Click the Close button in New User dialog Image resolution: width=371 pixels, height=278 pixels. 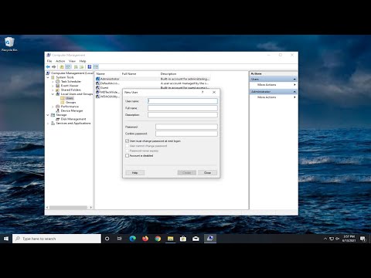tap(207, 172)
